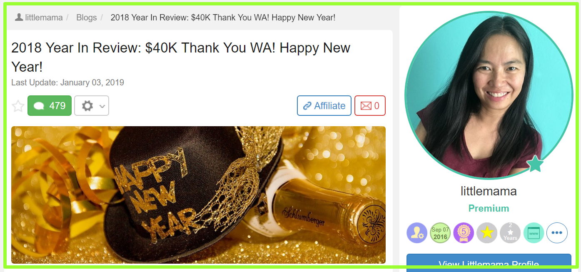Click the purple profile settings badge
The height and width of the screenshot is (272, 581).
(417, 233)
